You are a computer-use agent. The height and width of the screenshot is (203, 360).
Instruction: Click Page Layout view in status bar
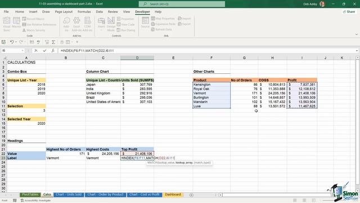point(304,201)
